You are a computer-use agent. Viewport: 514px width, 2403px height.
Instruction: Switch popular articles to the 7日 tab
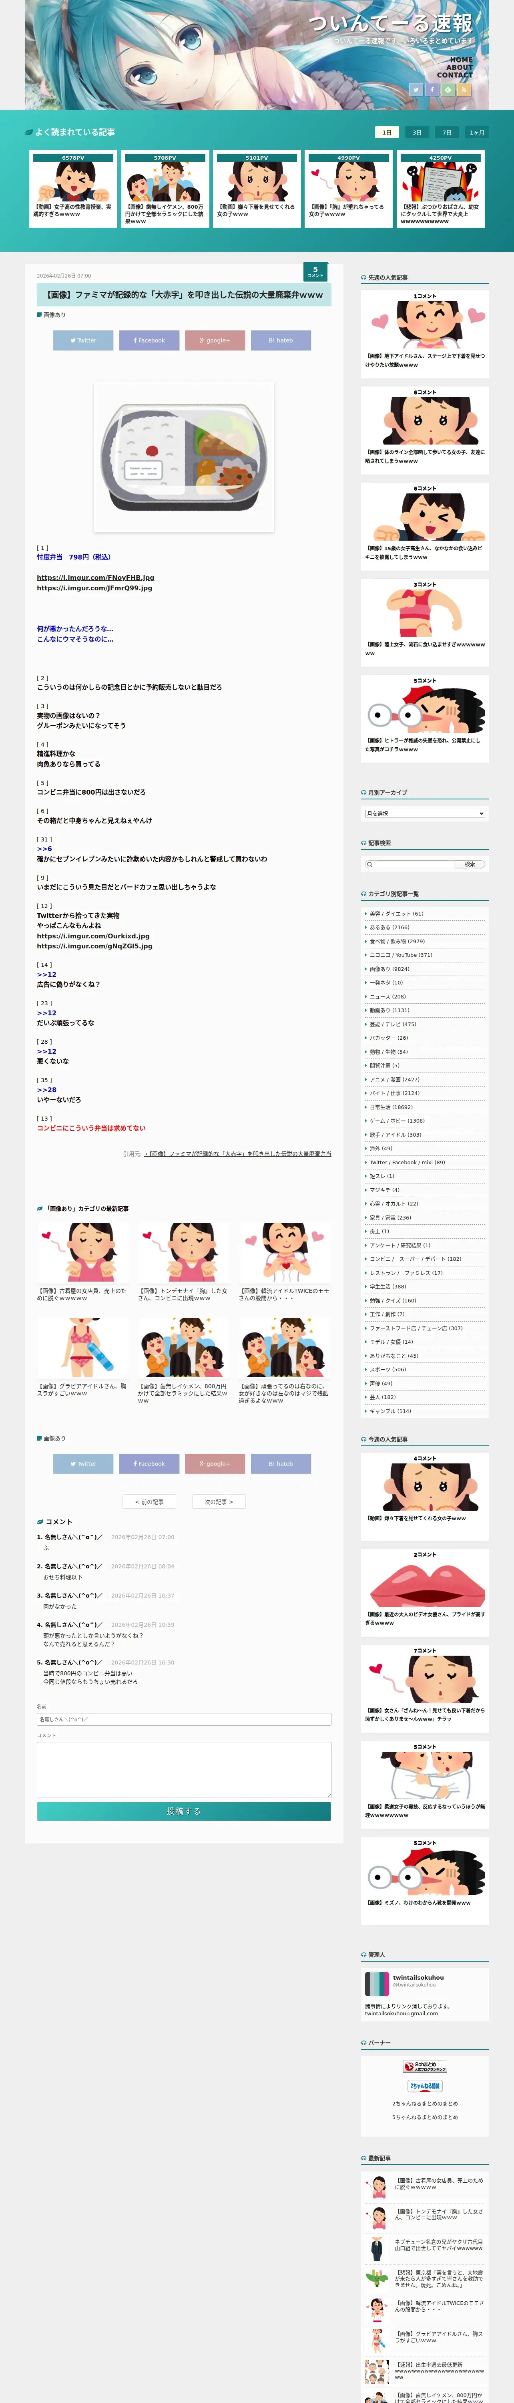[x=447, y=133]
